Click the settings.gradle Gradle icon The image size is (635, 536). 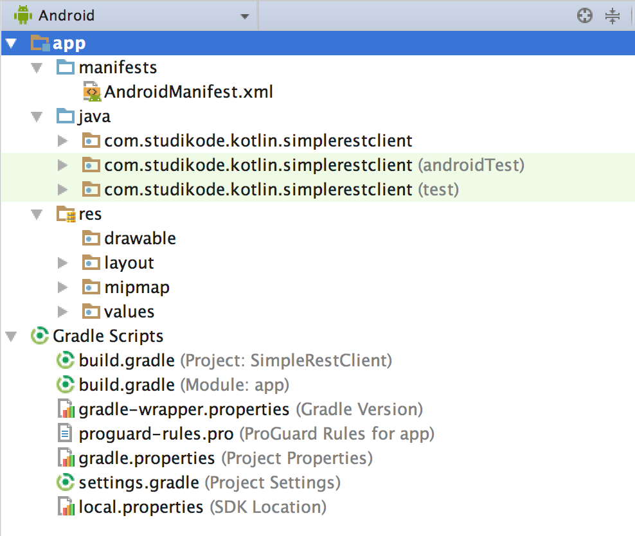[66, 482]
